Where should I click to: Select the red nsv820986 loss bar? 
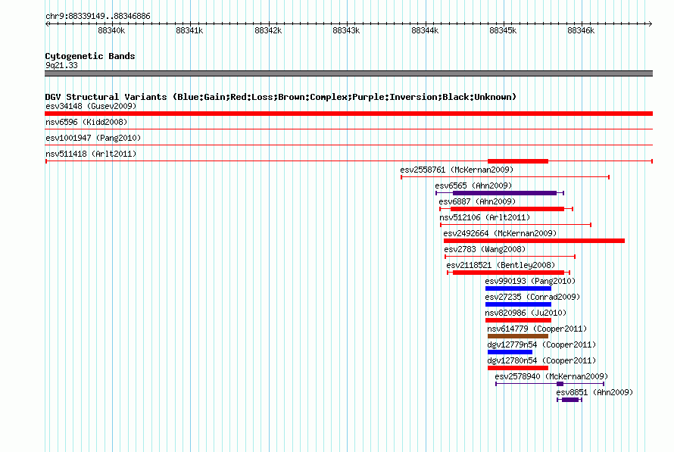[x=519, y=320]
